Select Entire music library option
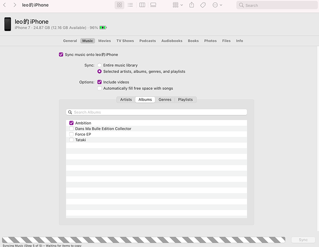Screen dimensions: 319x247 (x=100, y=65)
